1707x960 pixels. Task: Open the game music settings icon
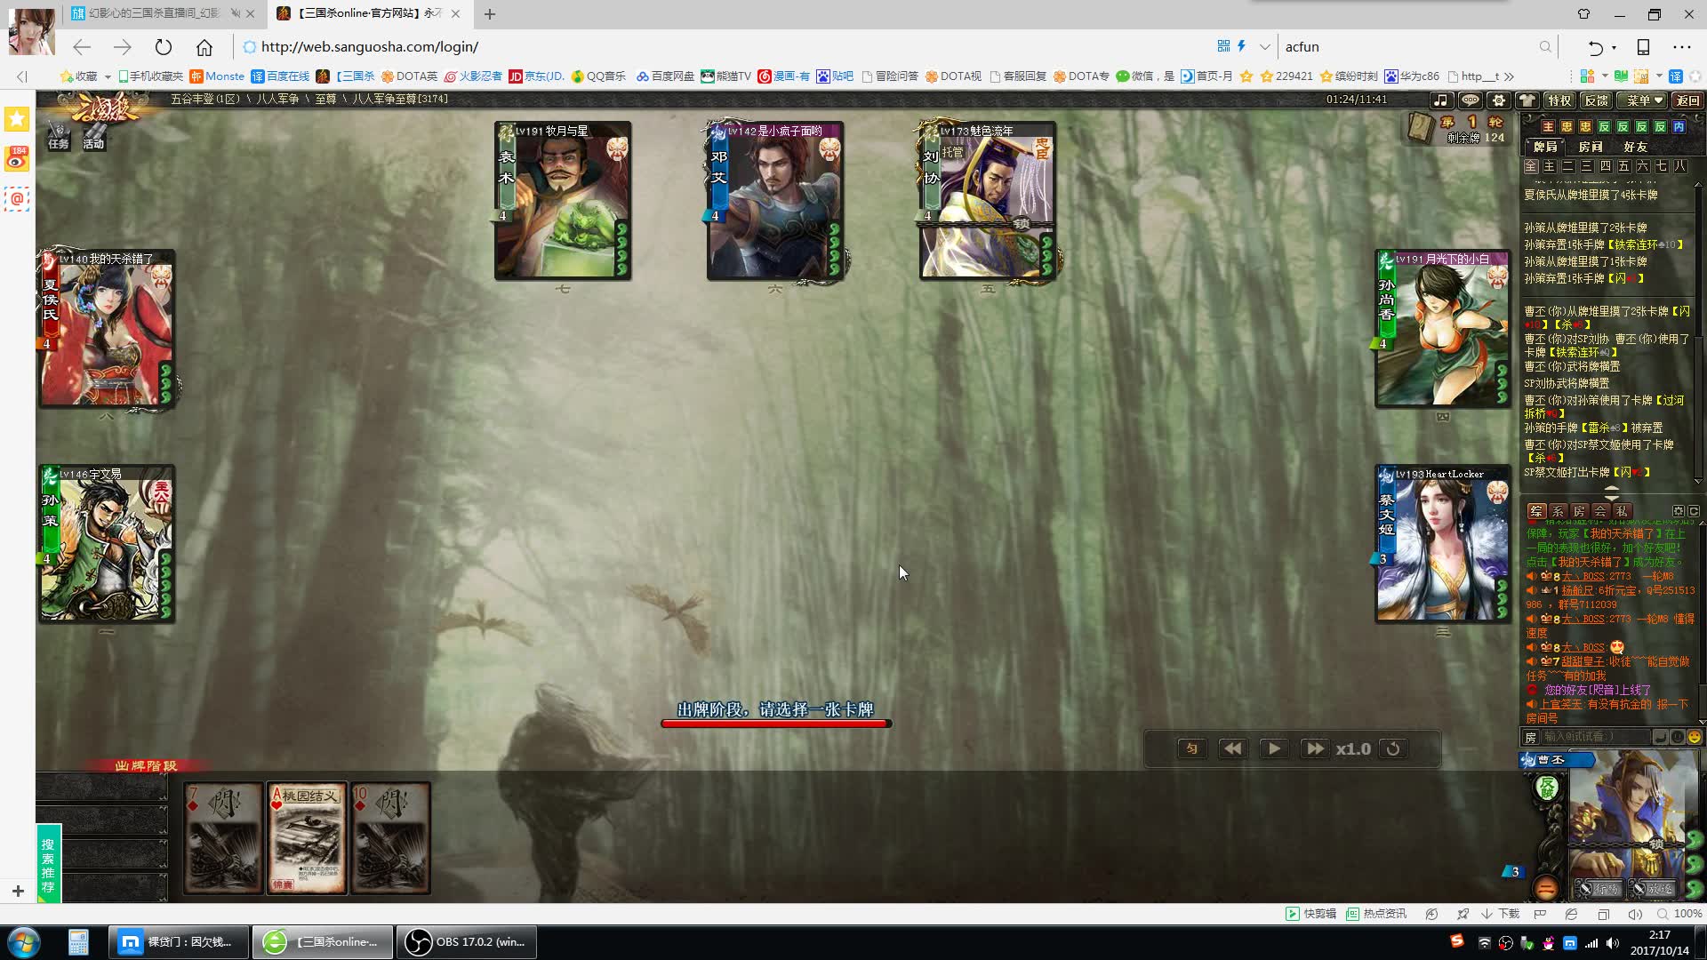pos(1441,100)
